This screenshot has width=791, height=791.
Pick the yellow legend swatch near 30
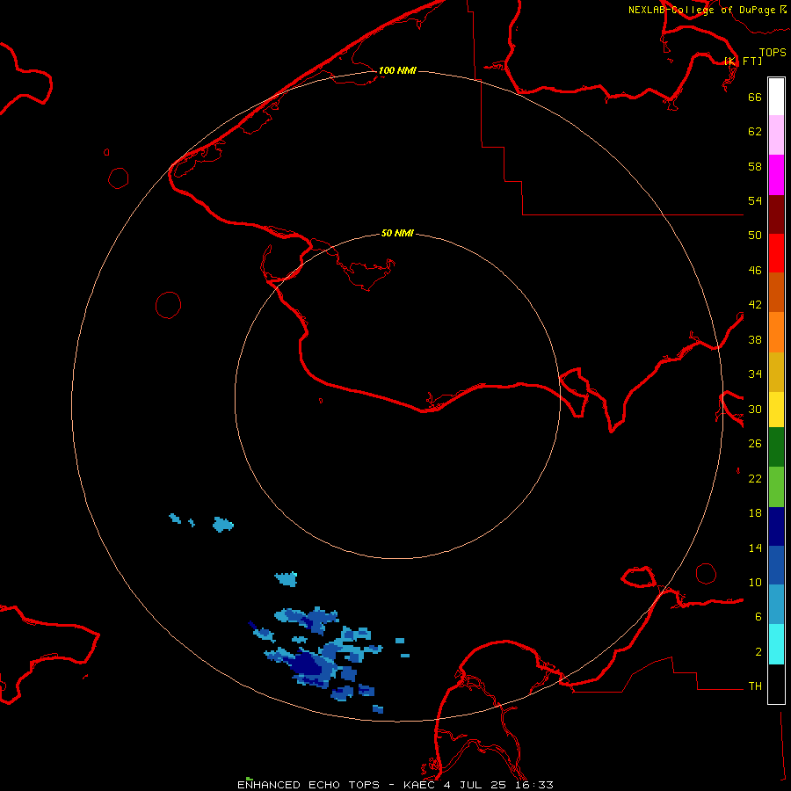coord(776,410)
